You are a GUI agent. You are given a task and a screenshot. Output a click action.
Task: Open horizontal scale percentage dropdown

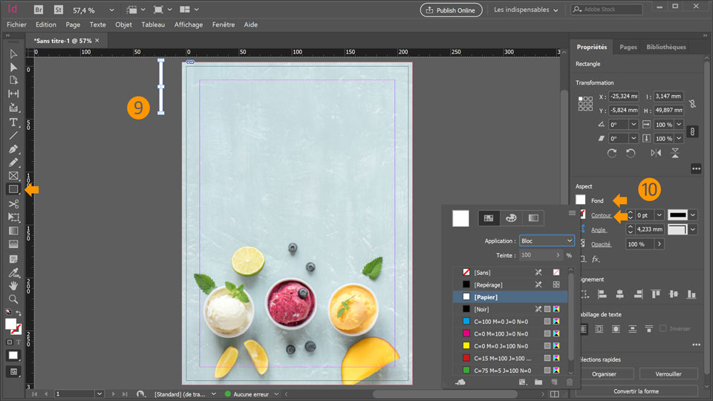pyautogui.click(x=679, y=125)
